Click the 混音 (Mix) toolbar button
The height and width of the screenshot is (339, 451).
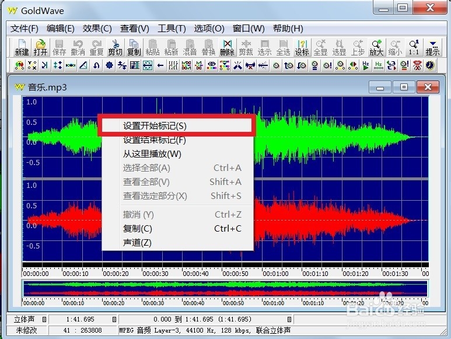190,47
